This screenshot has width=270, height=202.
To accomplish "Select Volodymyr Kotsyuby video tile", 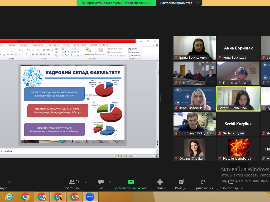I will (194, 124).
